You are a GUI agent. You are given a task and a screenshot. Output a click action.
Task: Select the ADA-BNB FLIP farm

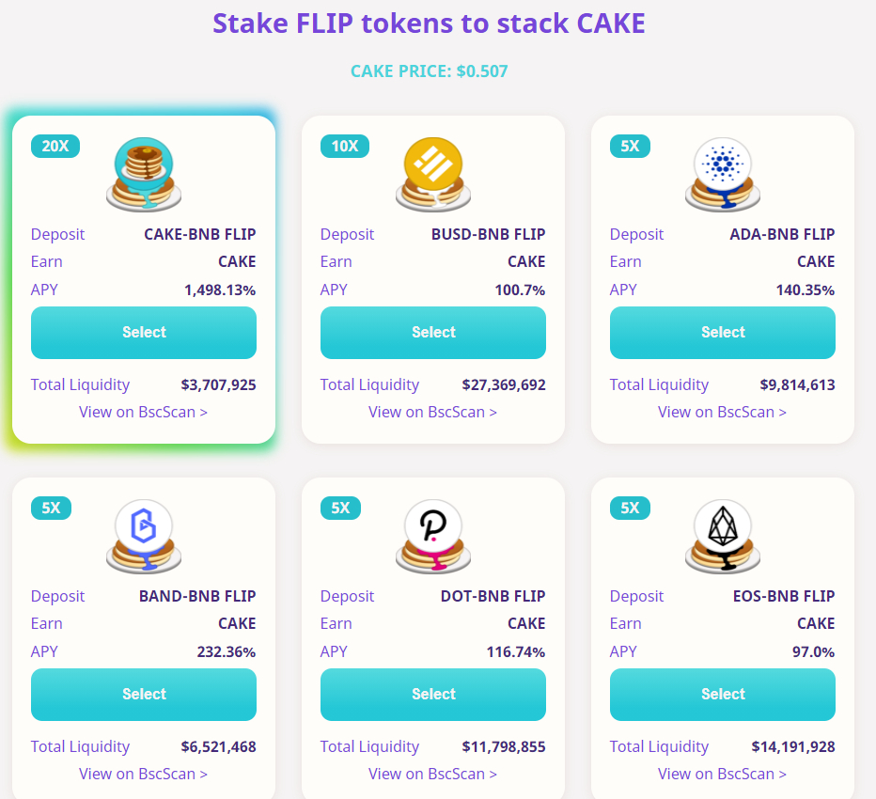[723, 333]
